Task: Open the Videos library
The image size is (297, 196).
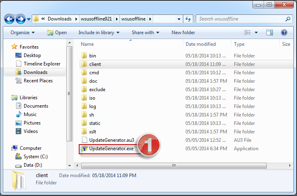Action: (31, 131)
